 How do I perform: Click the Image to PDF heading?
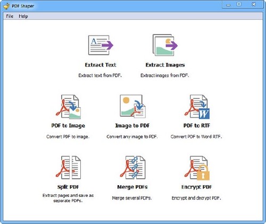(x=132, y=126)
